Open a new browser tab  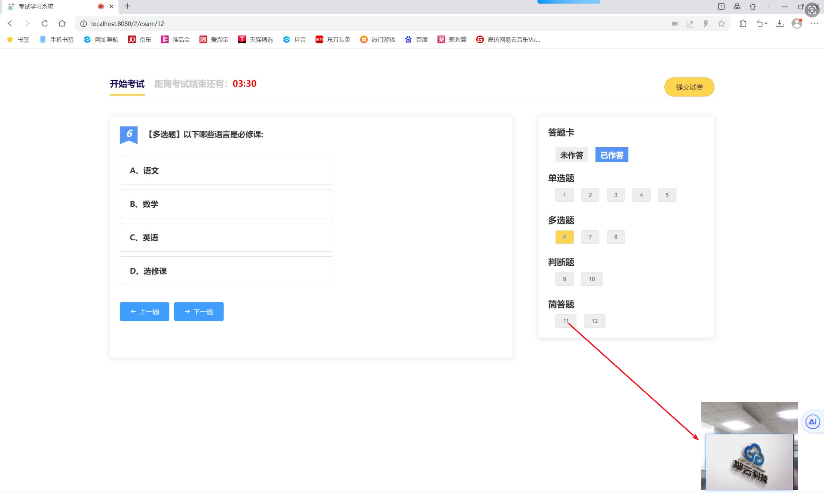(127, 6)
